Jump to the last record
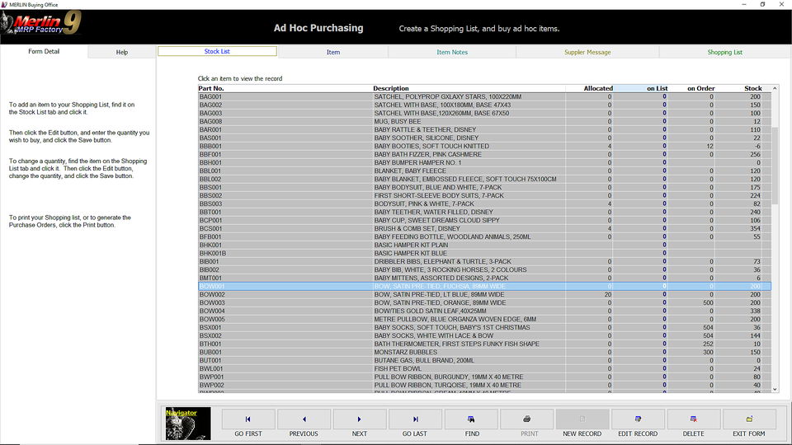This screenshot has height=445, width=792. [x=415, y=419]
